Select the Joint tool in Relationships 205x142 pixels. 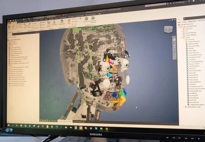click(x=25, y=26)
